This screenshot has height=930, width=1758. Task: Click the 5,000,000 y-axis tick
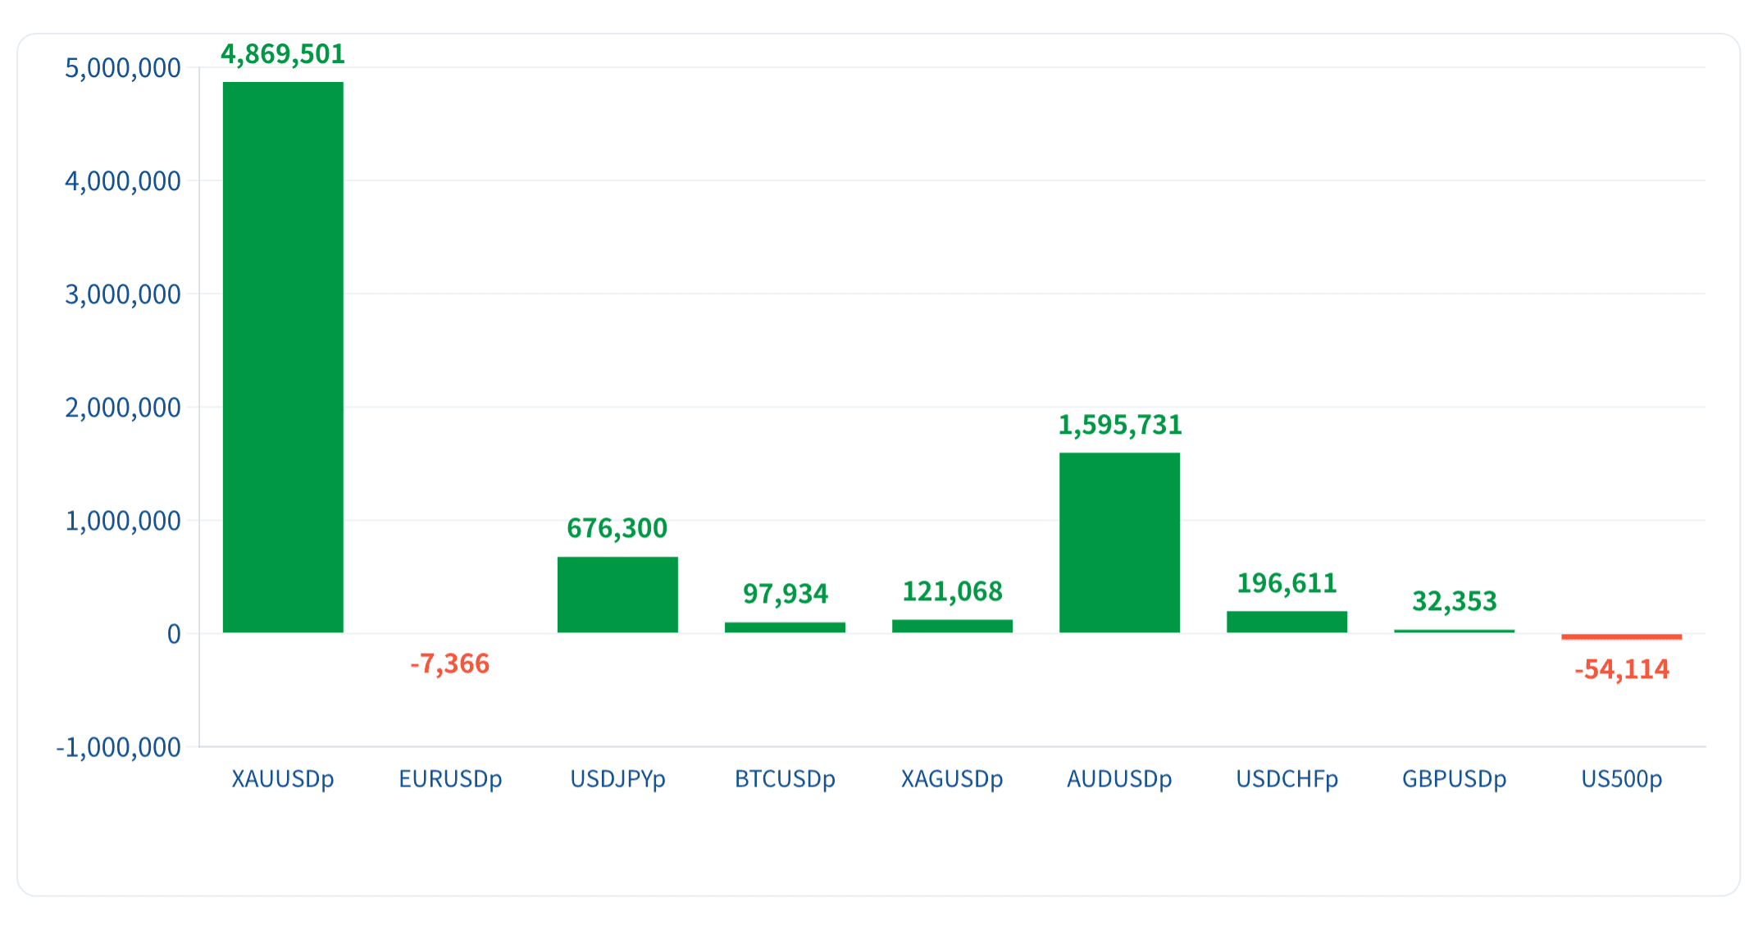[x=123, y=68]
